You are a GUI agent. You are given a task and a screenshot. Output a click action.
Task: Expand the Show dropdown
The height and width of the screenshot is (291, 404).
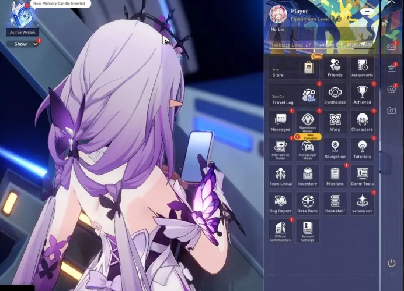(23, 44)
